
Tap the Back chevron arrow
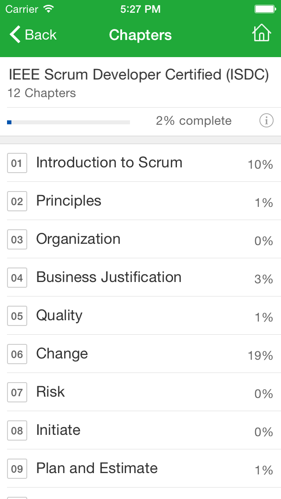coord(15,34)
